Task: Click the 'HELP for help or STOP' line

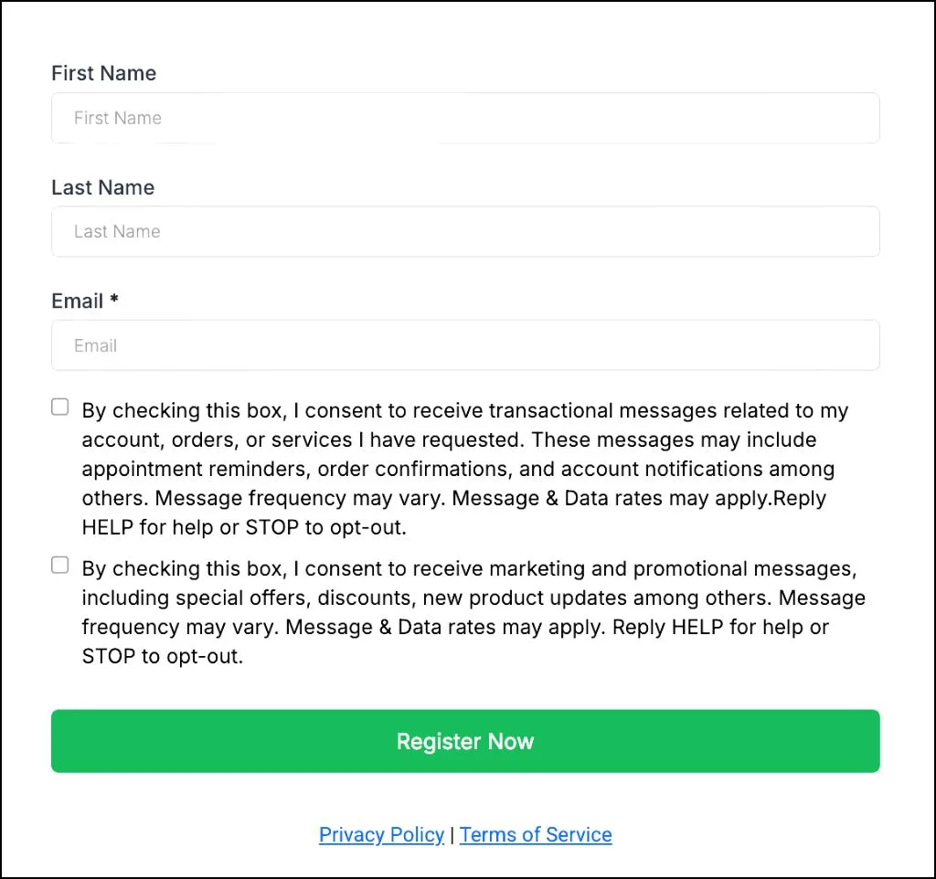Action: pyautogui.click(x=243, y=527)
